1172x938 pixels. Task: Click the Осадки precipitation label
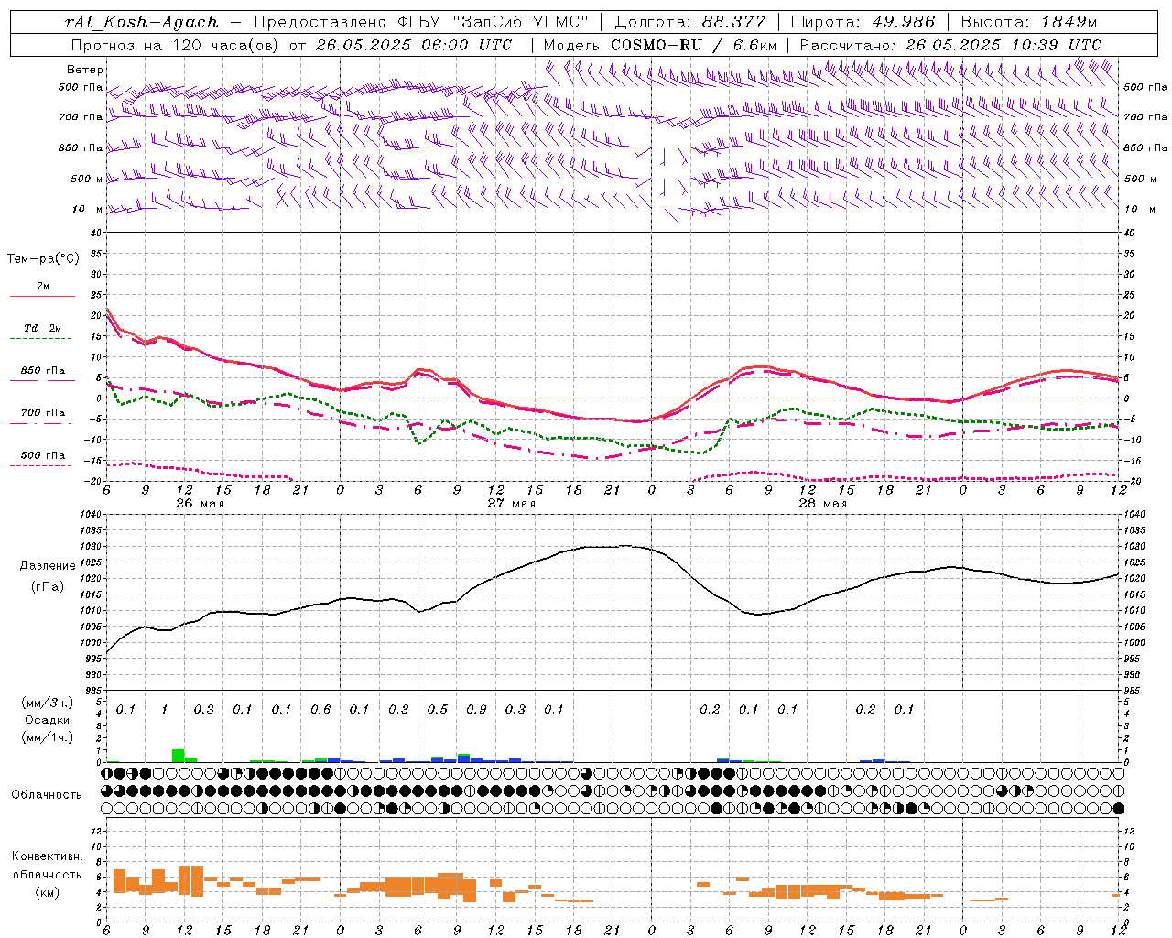tap(47, 720)
